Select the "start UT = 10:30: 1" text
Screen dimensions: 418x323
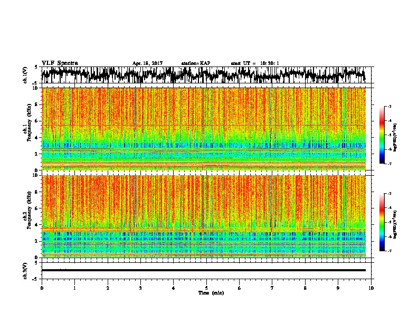(255, 63)
